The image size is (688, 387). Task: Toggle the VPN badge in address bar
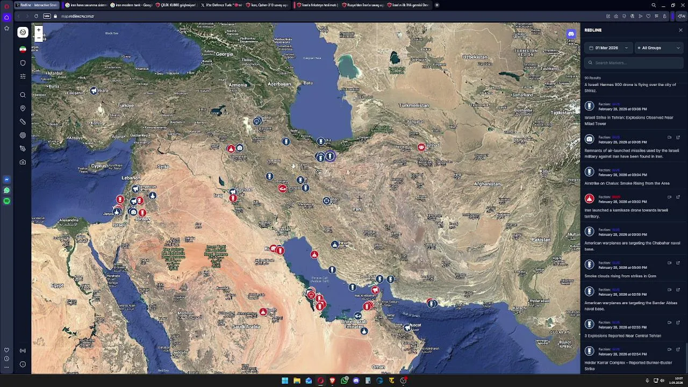click(47, 16)
